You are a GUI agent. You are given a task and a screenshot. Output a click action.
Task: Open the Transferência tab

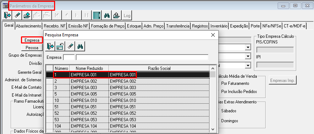coord(178,26)
